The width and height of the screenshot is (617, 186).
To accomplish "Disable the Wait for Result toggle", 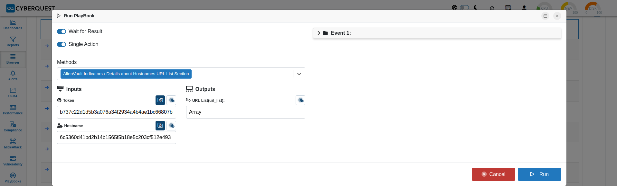I will click(62, 31).
